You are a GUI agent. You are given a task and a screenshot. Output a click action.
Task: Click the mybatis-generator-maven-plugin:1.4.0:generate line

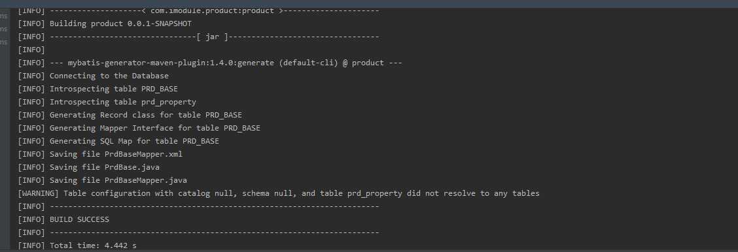pyautogui.click(x=209, y=63)
